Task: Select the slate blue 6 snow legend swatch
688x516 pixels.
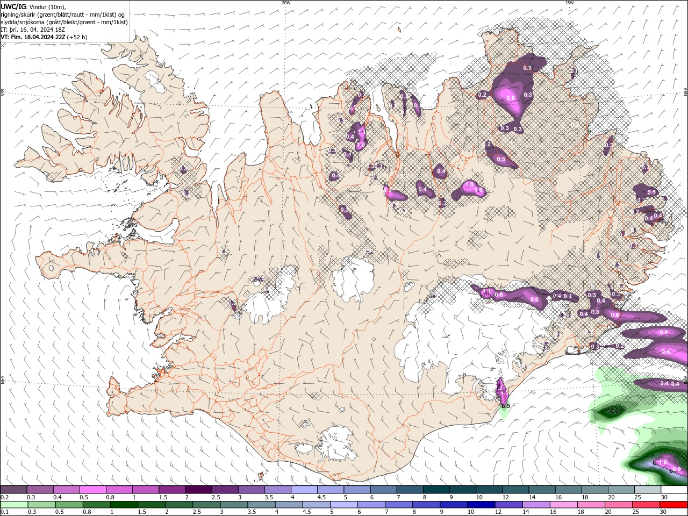Action: coord(384,490)
